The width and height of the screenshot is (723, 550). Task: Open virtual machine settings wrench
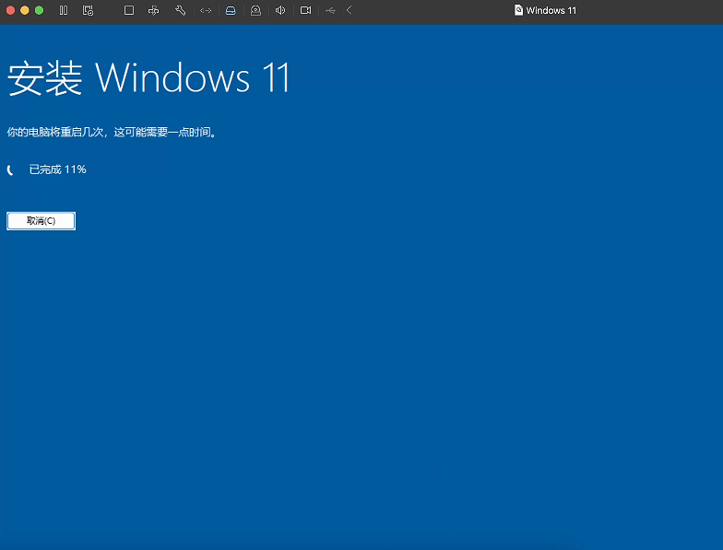[181, 10]
